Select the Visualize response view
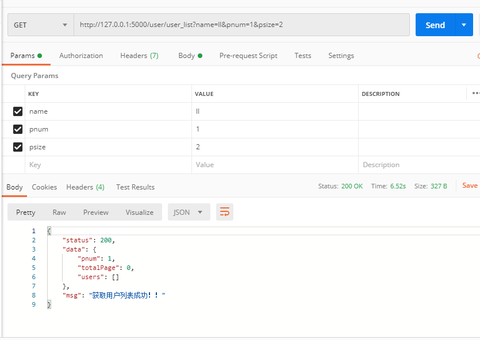480x340 pixels. coord(139,212)
